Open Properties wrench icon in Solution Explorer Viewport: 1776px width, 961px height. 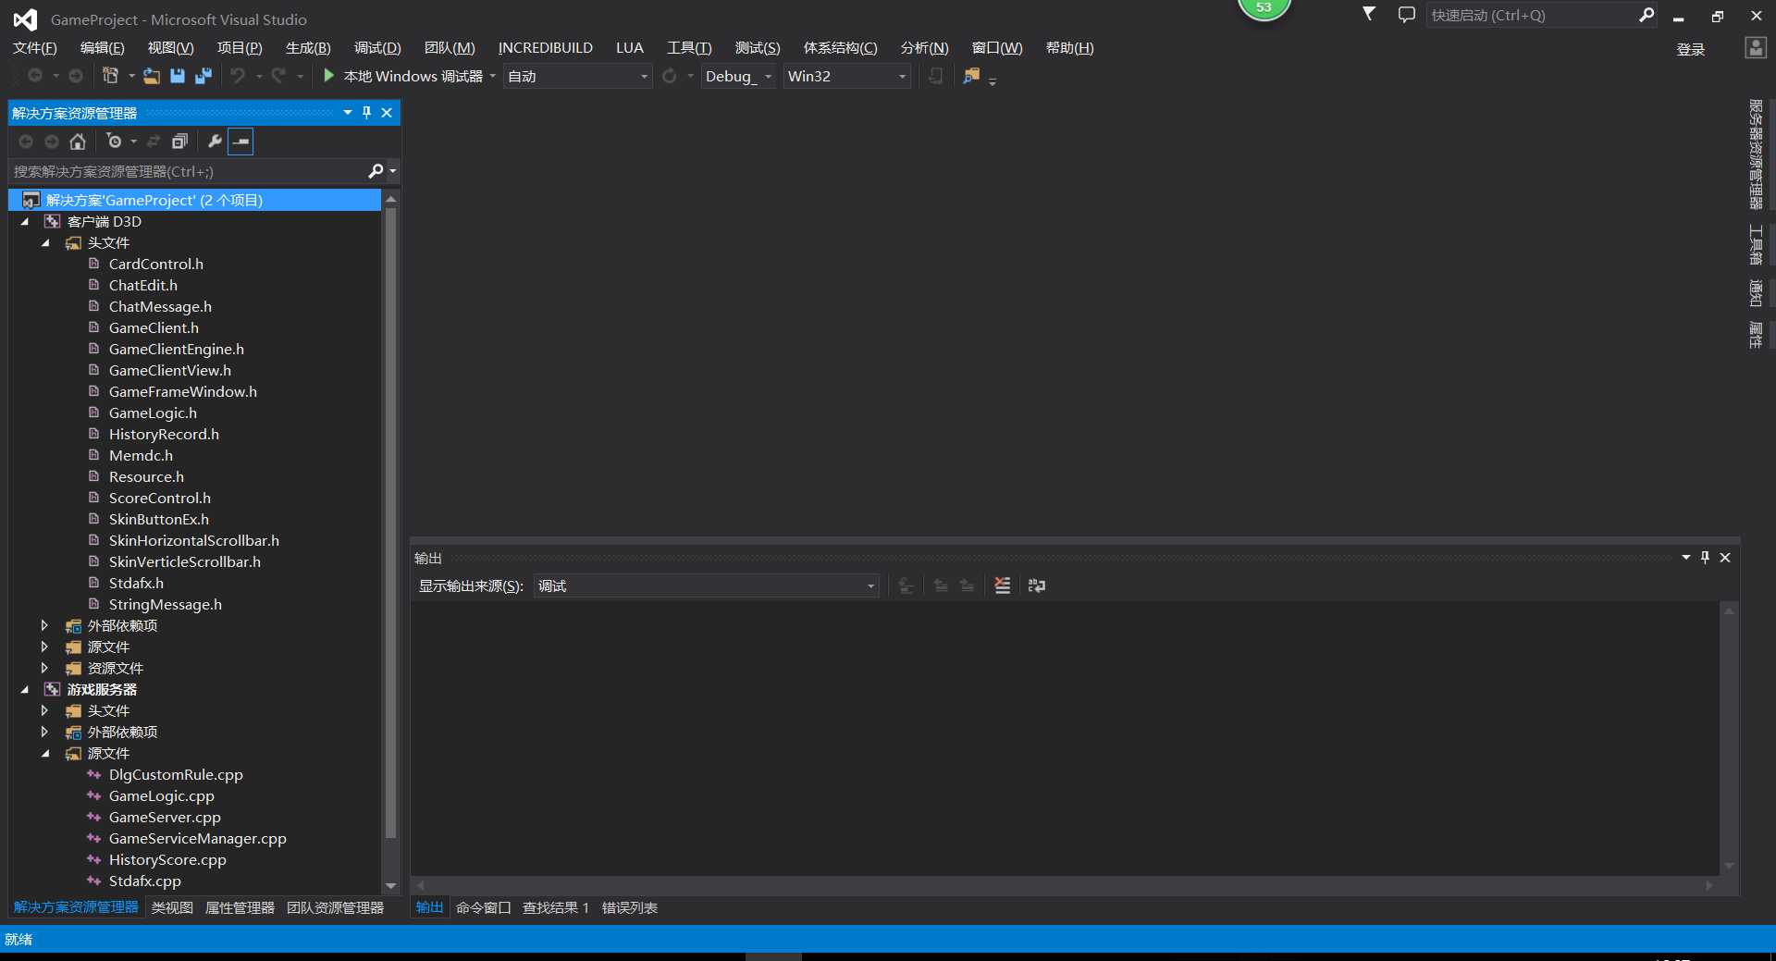pos(215,142)
